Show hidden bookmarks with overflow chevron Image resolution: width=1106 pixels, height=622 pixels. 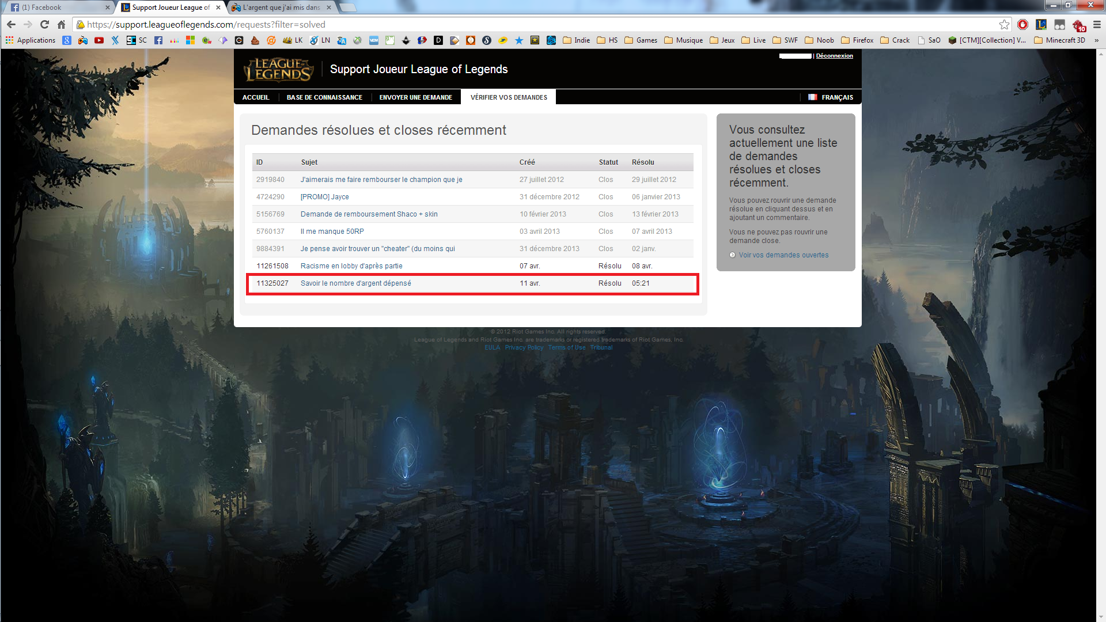1096,40
